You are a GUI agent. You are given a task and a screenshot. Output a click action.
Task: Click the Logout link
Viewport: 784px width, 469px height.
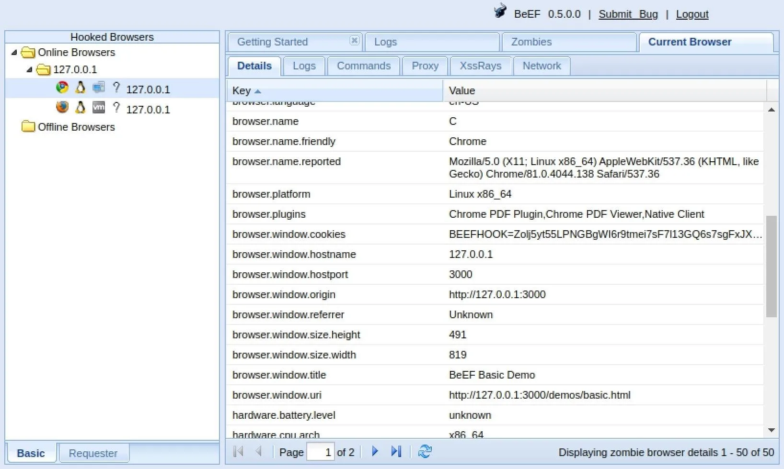692,14
